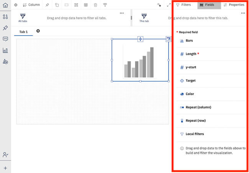249x173 pixels.
Task: Open the All tabs filter more menu
Action: tap(122, 13)
